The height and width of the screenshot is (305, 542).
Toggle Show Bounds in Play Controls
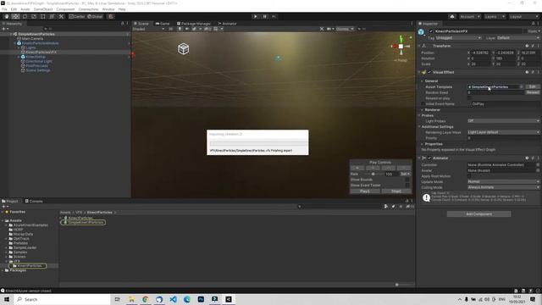pyautogui.click(x=407, y=180)
